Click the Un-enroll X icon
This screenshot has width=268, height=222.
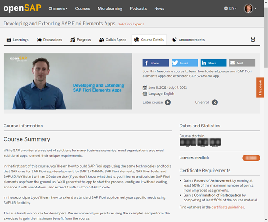pos(214,102)
